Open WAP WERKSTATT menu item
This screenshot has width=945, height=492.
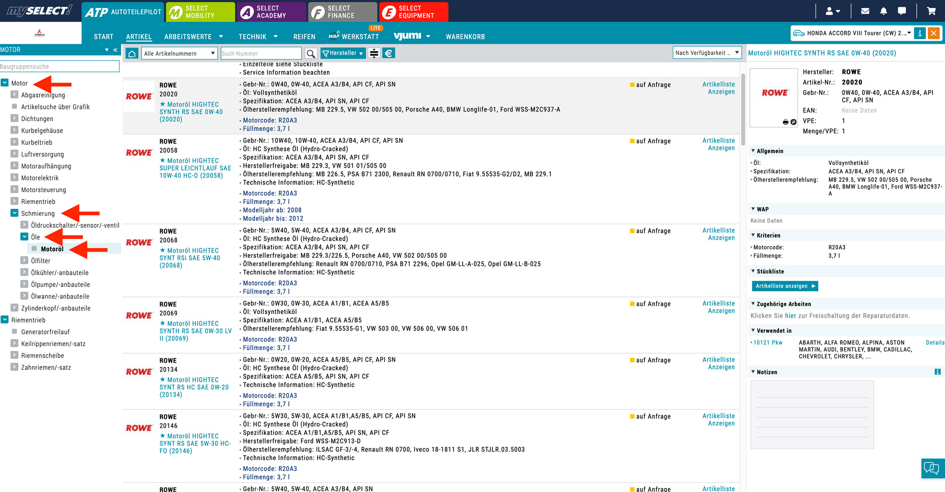(x=354, y=36)
